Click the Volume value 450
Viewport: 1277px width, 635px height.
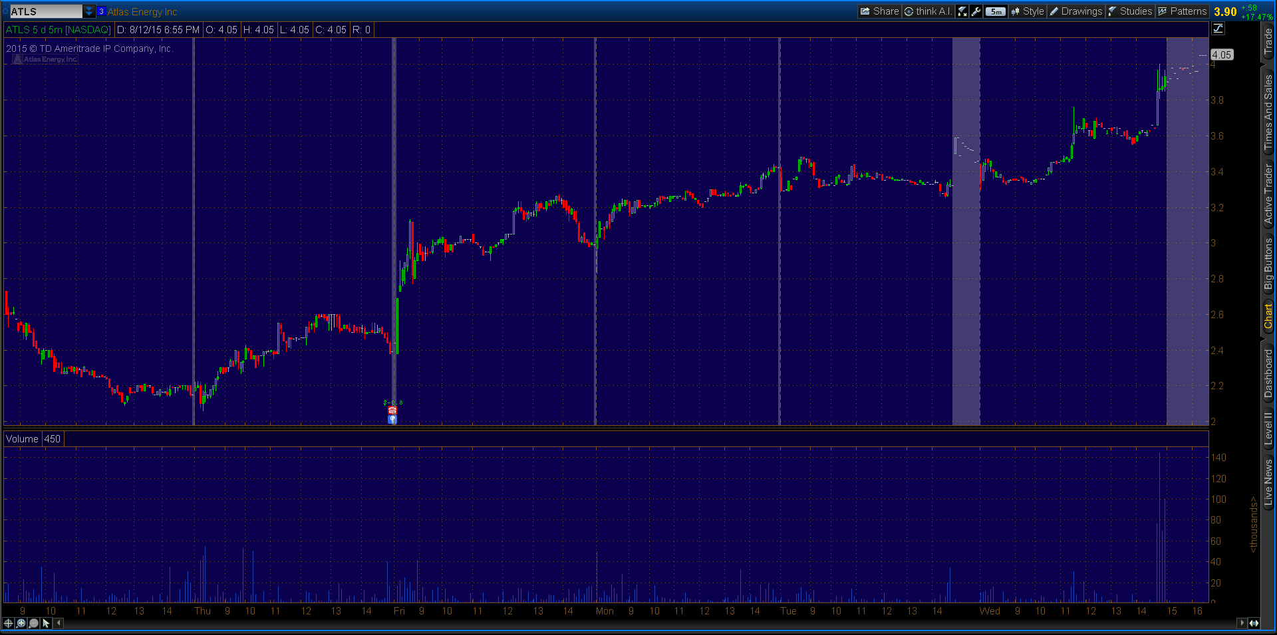coord(52,439)
